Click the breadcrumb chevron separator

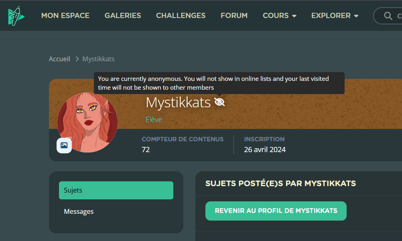click(x=77, y=59)
